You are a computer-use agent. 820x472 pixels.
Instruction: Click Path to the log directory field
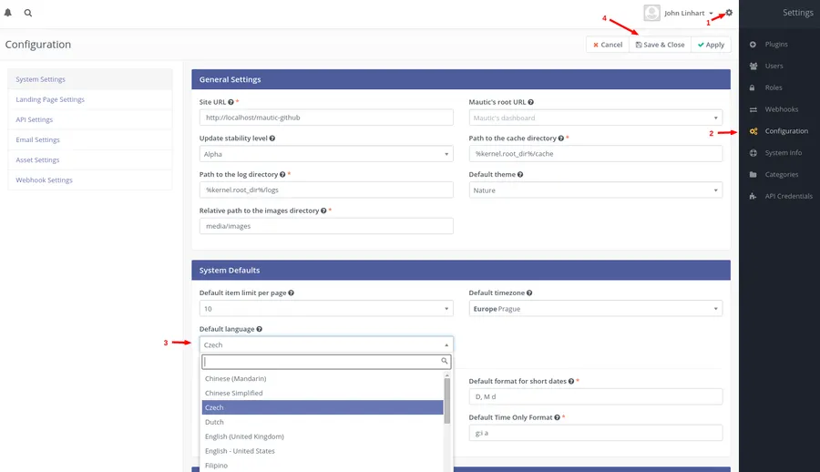click(x=326, y=190)
